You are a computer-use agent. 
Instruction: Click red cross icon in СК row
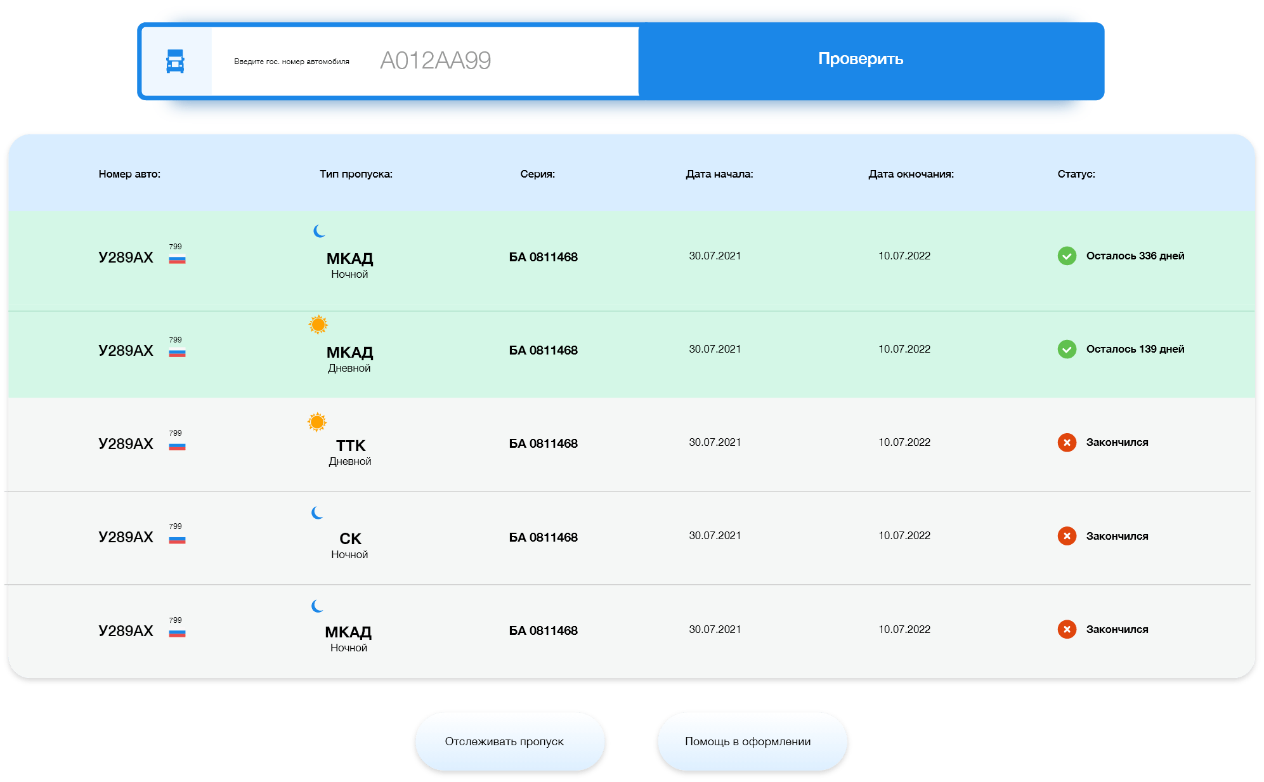1067,536
